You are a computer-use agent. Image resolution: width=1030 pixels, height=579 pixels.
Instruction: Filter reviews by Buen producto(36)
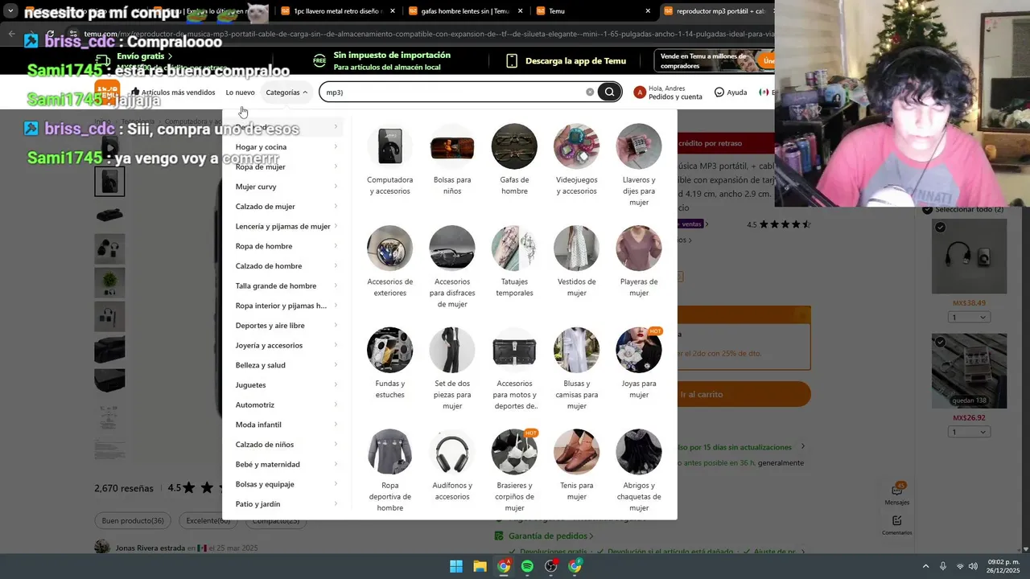tap(133, 521)
